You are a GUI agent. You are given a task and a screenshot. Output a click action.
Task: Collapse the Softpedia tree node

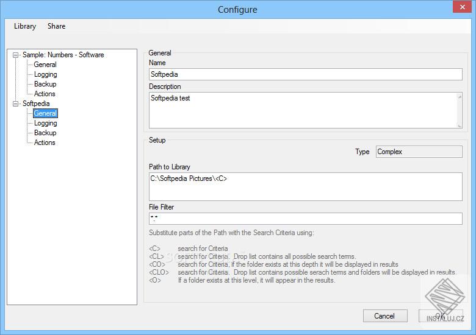(16, 104)
